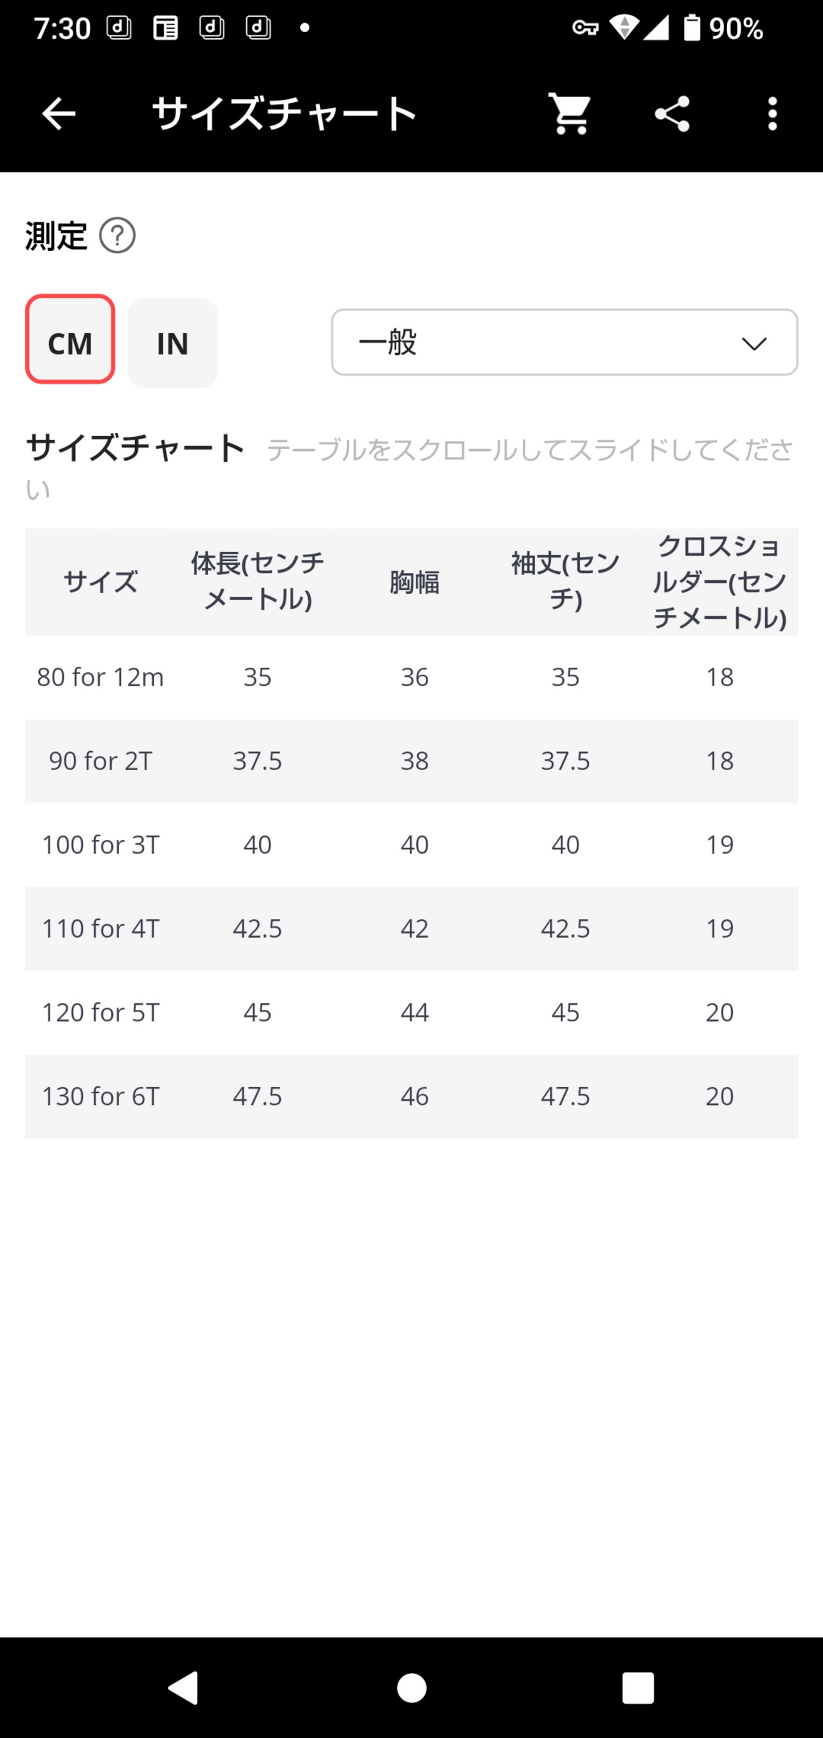The width and height of the screenshot is (823, 1738).
Task: Tap the サイズ column header
Action: click(x=100, y=581)
